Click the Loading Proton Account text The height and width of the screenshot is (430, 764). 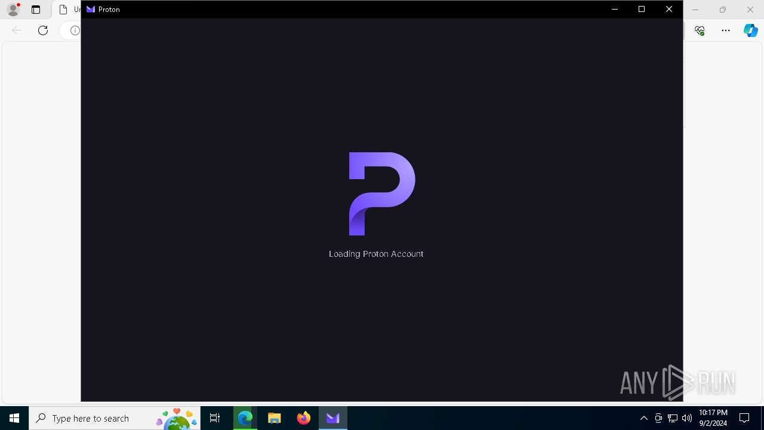tap(376, 254)
